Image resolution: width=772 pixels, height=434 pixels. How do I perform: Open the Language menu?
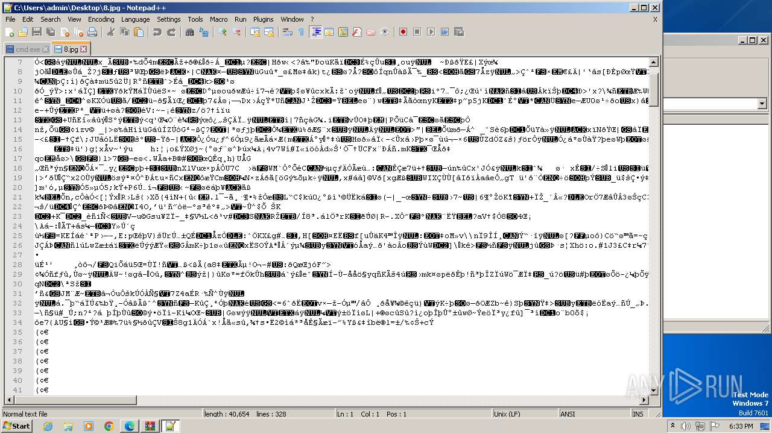[136, 19]
